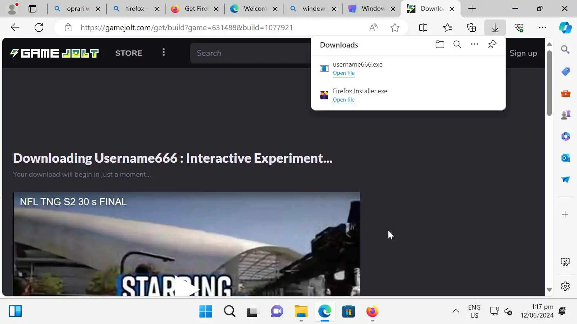Open sidebar Outlook icon
The height and width of the screenshot is (324, 577).
(565, 158)
